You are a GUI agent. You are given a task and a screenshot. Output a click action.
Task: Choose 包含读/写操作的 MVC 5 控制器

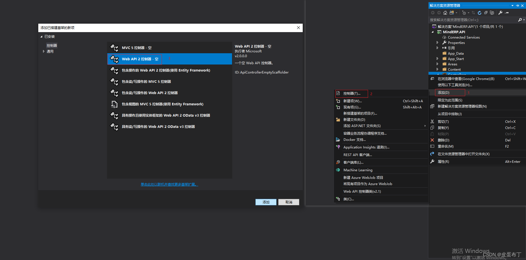pyautogui.click(x=170, y=81)
